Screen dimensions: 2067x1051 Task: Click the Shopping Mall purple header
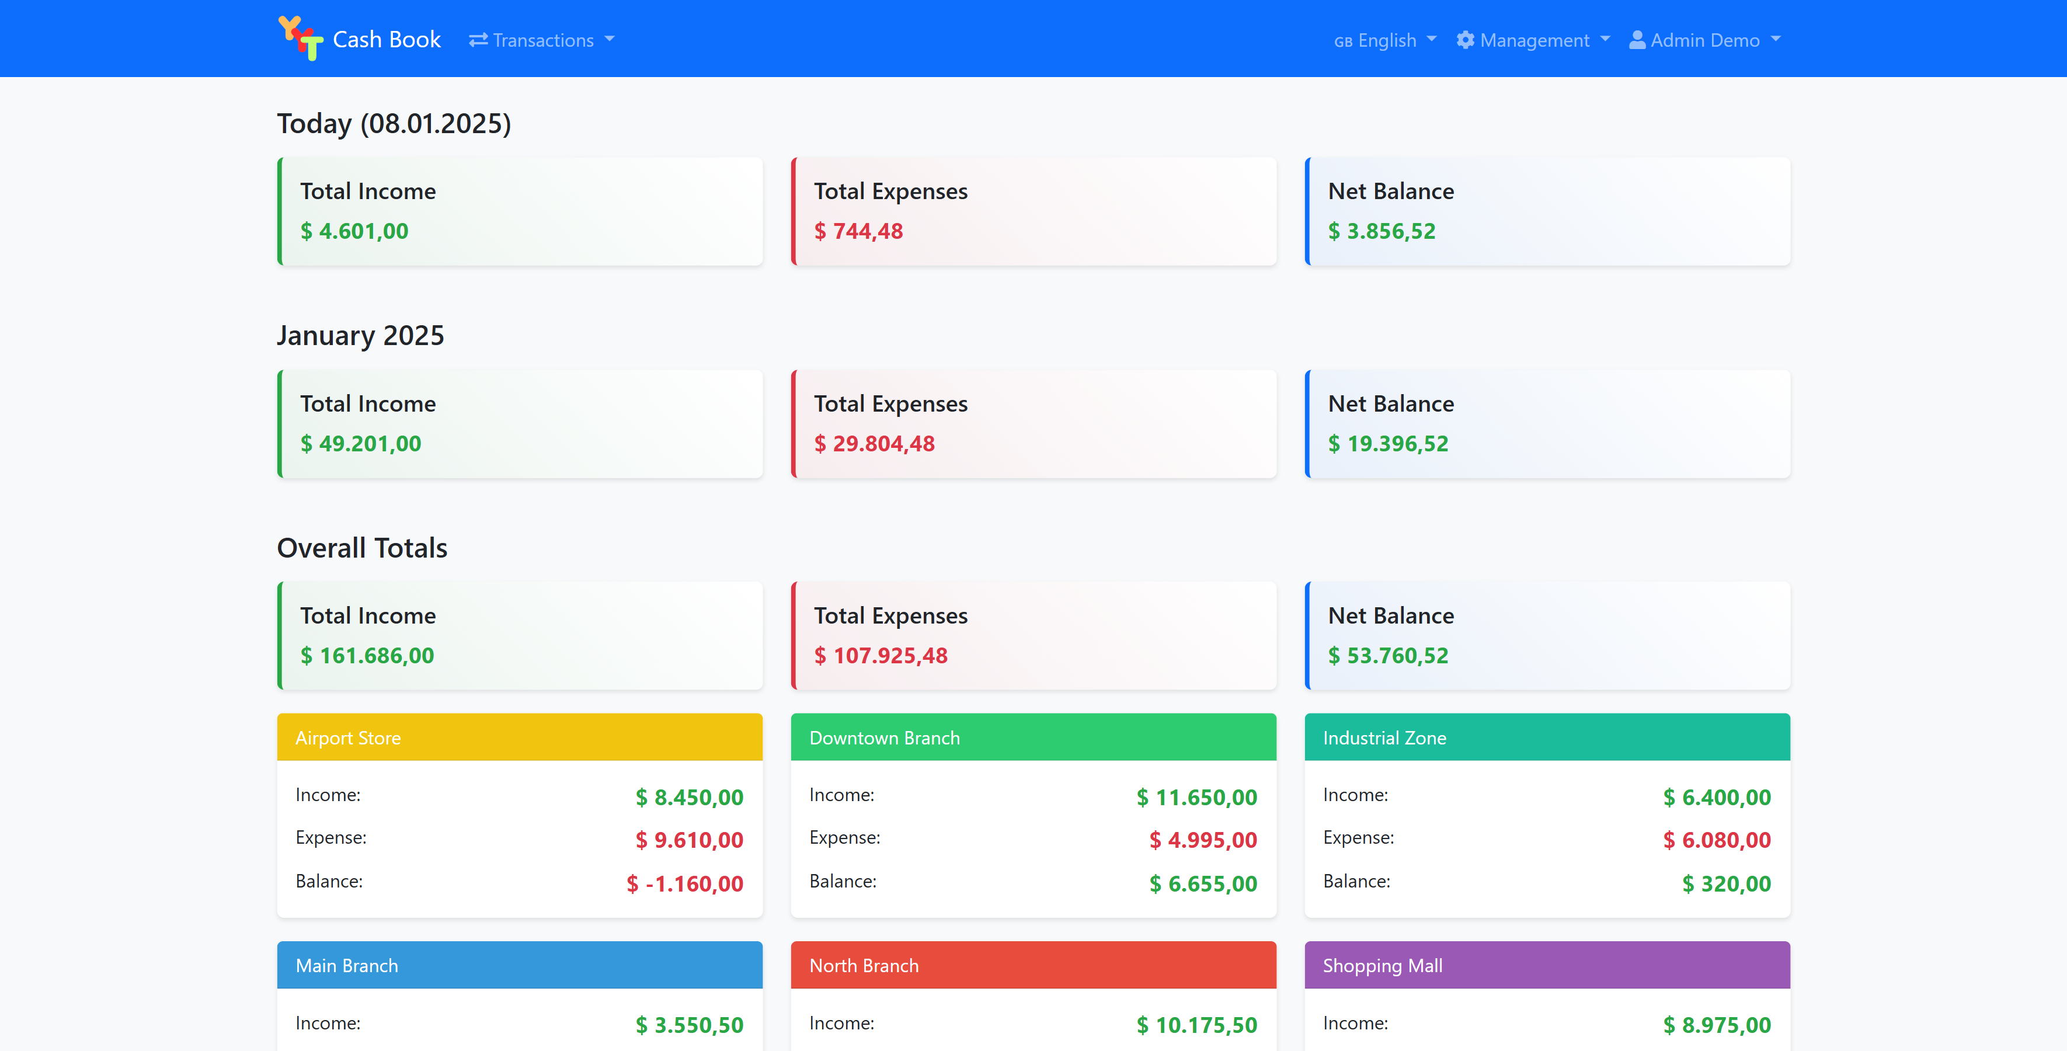1547,965
